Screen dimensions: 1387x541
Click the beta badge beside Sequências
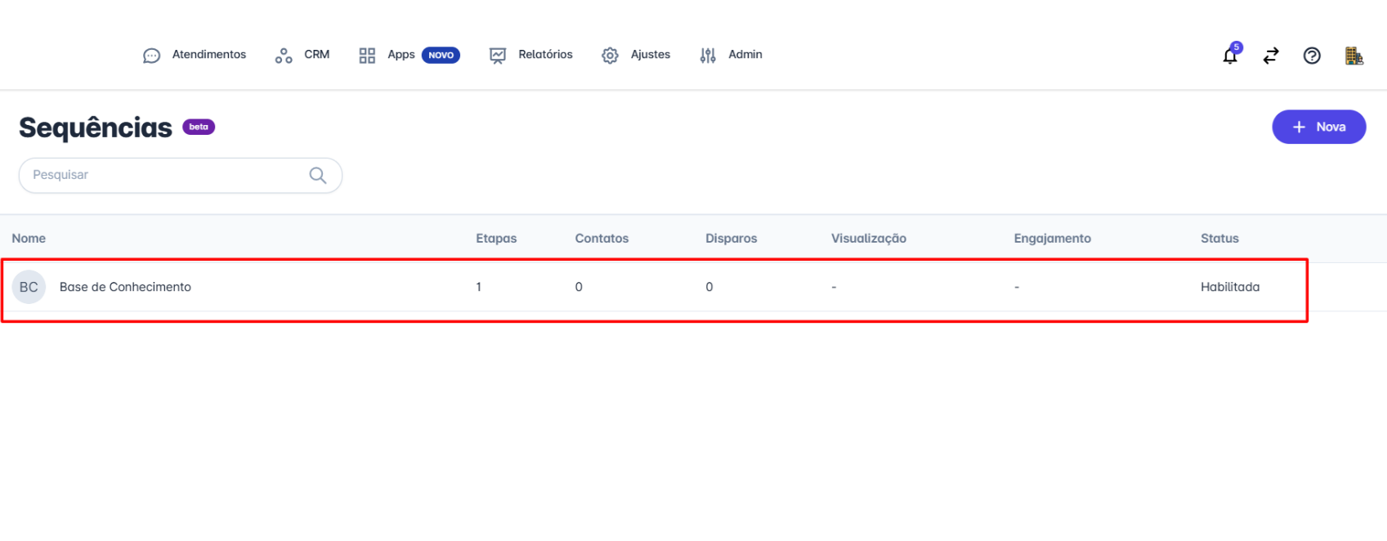pos(199,127)
